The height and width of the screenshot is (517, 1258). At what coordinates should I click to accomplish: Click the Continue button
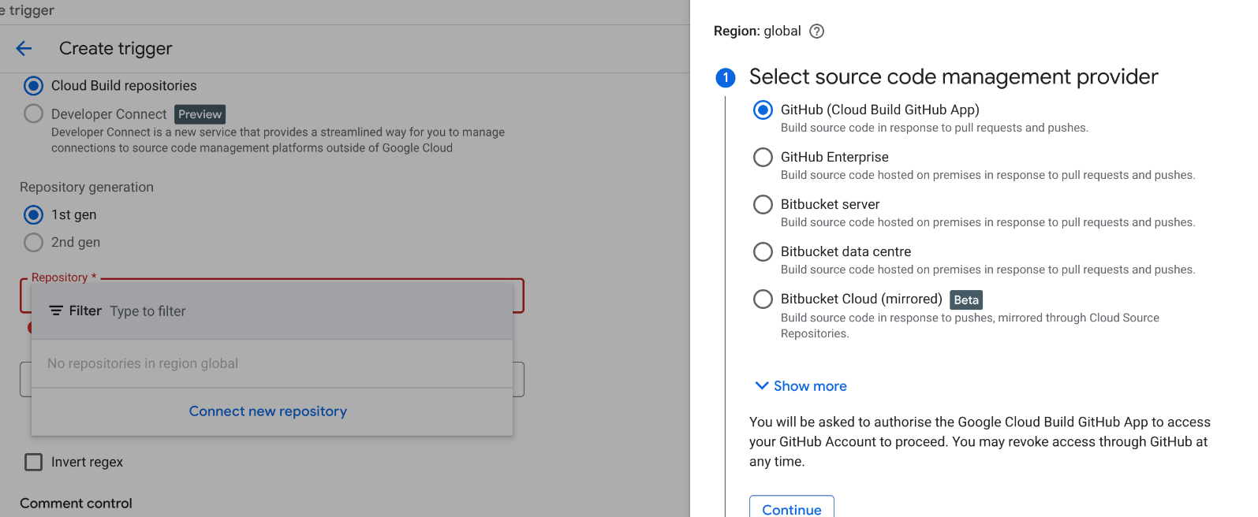click(791, 508)
